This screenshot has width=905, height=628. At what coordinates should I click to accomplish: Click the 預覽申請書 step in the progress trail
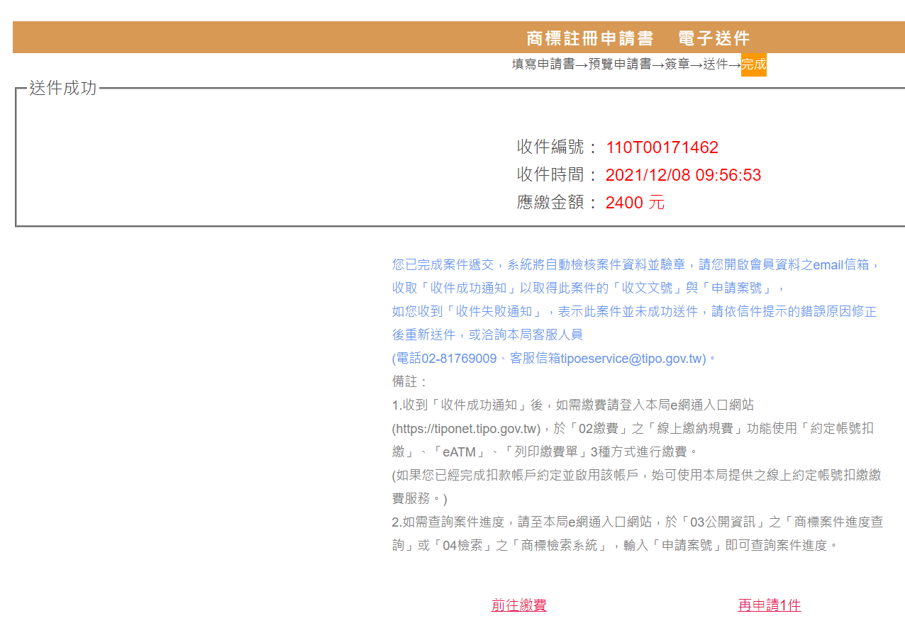[620, 65]
